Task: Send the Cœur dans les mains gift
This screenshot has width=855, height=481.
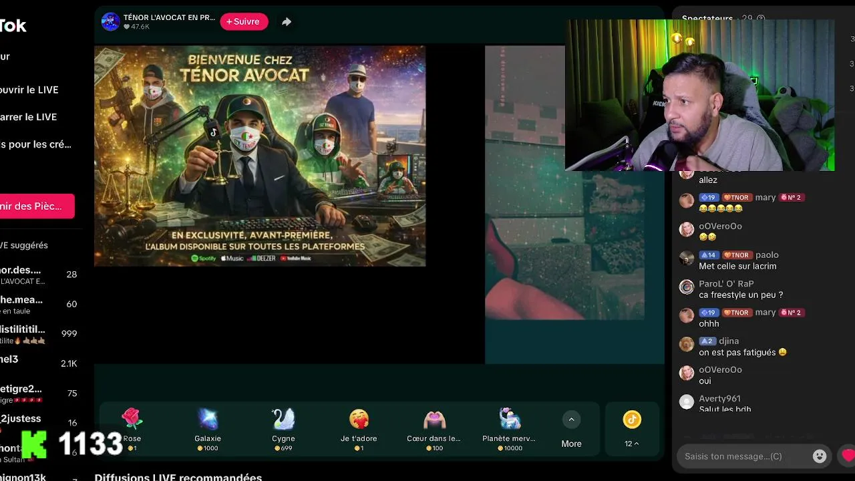Action: (x=434, y=429)
